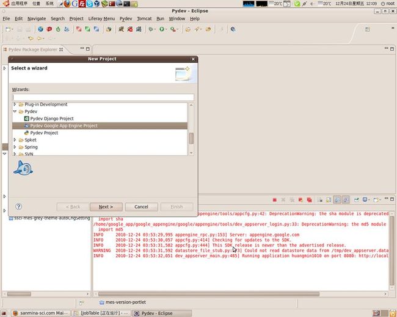Click the Clear Console icon
397x317 pixels.
point(320,200)
